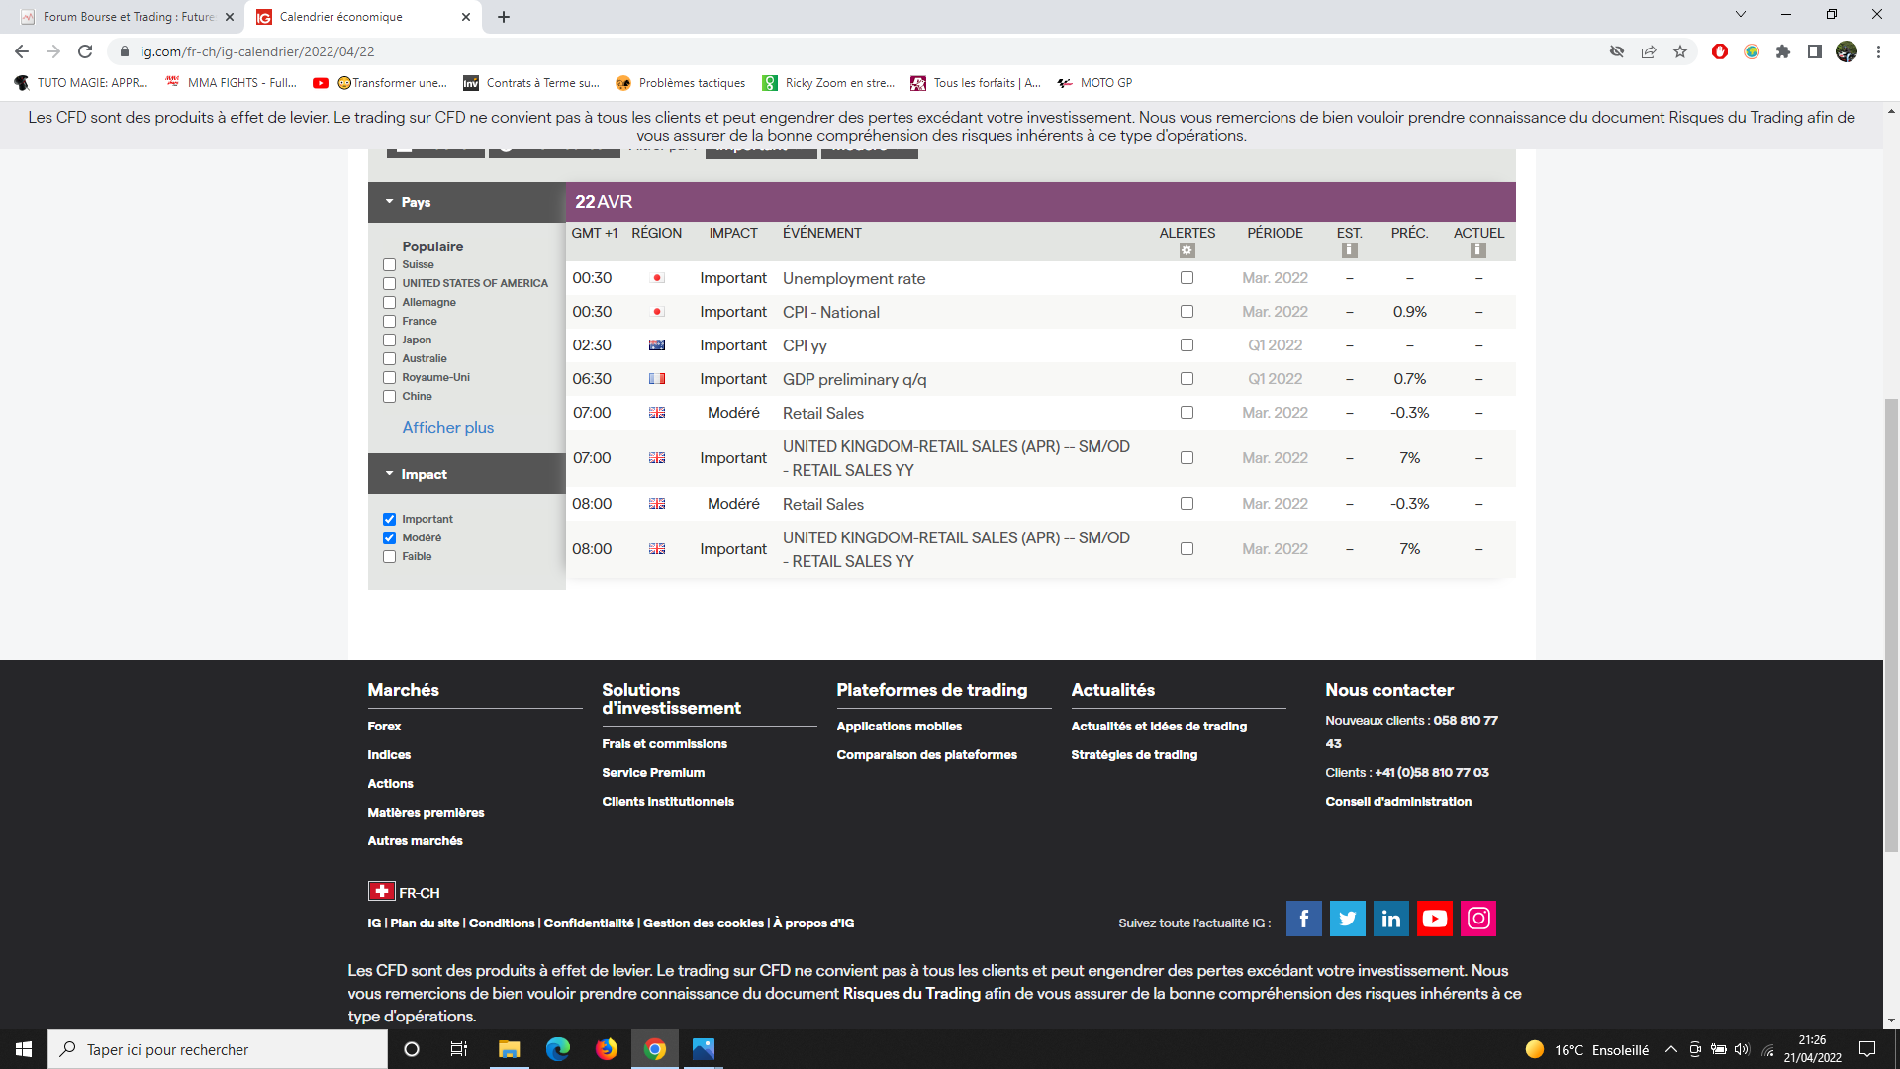Open IG LinkedIn page icon
Screen dimensions: 1900x1069
tap(1390, 919)
